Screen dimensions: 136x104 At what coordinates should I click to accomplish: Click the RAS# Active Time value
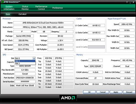[x=127, y=78]
